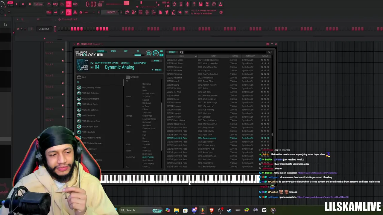Viewport: 383px width, 215px height.
Task: Open ZENOLOGY plugin gear options menu
Action: coord(78,44)
